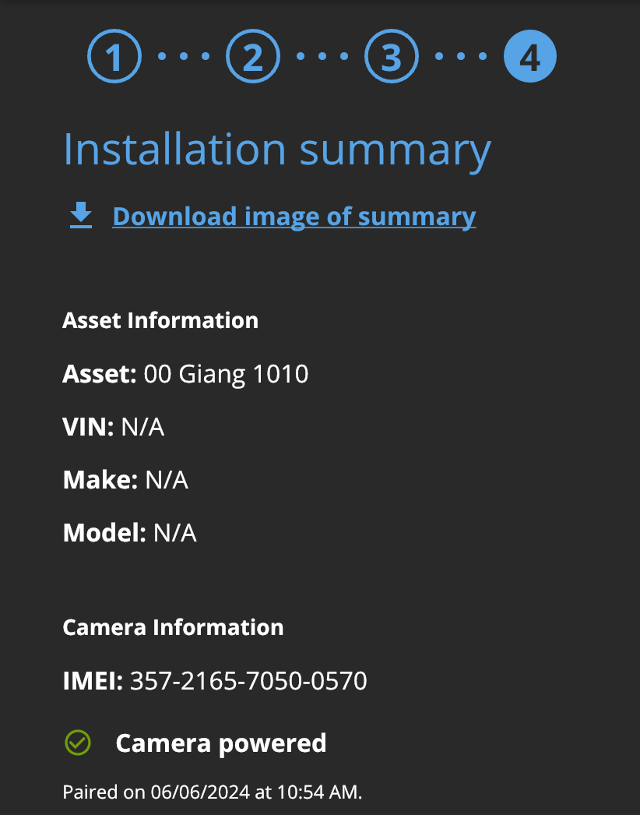Go to step 1 circle
The width and height of the screenshot is (640, 815).
(114, 56)
